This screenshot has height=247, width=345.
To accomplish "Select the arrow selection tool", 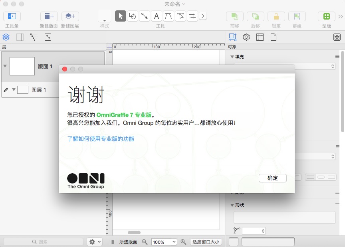I will pos(121,16).
